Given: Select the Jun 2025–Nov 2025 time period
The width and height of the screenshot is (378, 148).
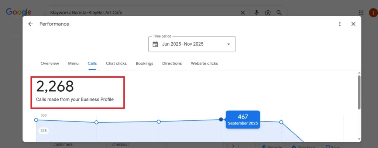Looking at the screenshot, I should coord(192,44).
